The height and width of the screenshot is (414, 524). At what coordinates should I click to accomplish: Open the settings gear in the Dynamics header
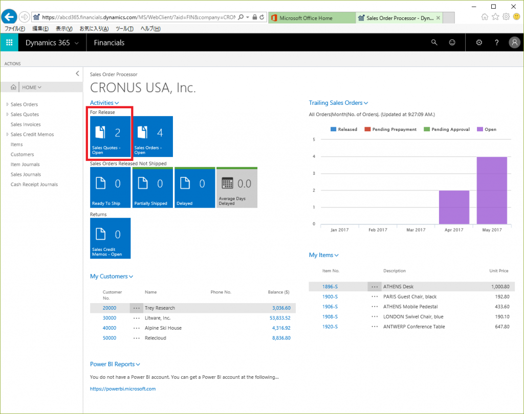[479, 42]
